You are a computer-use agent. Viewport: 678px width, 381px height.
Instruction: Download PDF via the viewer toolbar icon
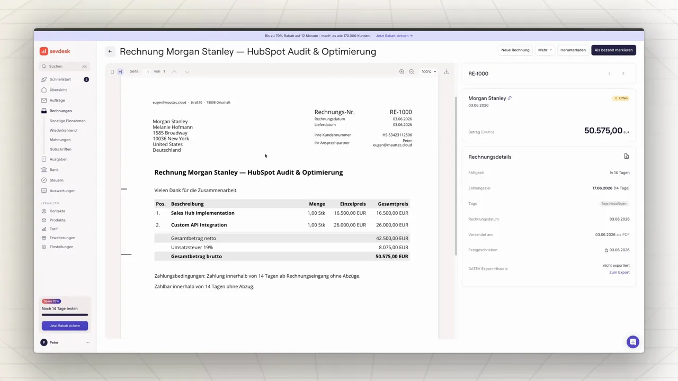pos(447,71)
